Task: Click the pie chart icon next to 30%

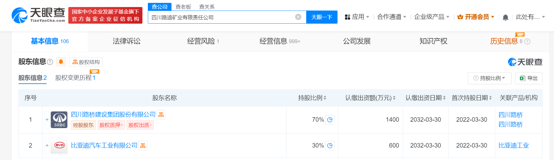Action: pos(330,146)
